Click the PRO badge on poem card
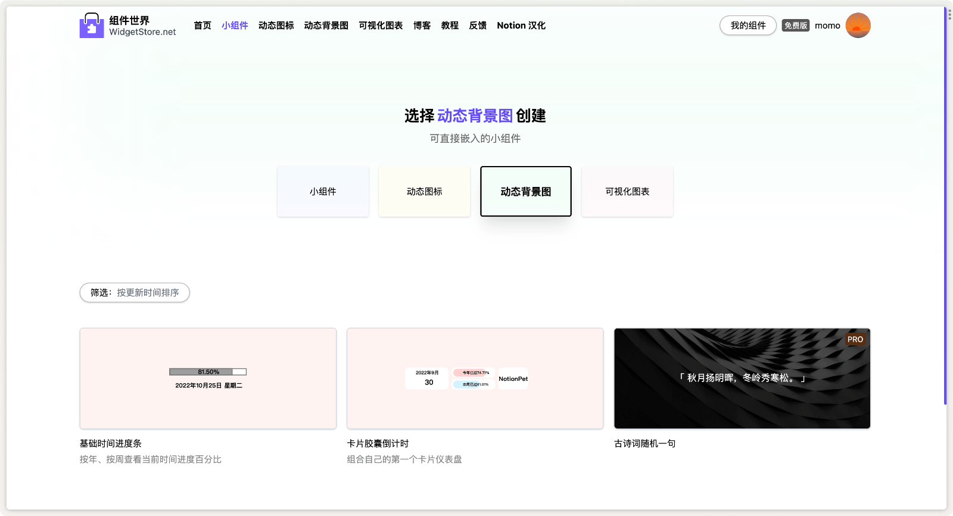Image resolution: width=953 pixels, height=516 pixels. [x=855, y=339]
